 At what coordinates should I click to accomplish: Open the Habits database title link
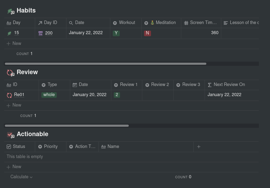coord(26,11)
